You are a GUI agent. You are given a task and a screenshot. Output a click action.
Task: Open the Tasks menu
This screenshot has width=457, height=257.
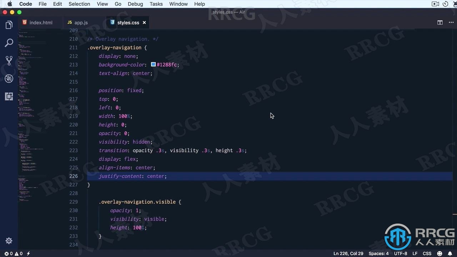point(156,4)
